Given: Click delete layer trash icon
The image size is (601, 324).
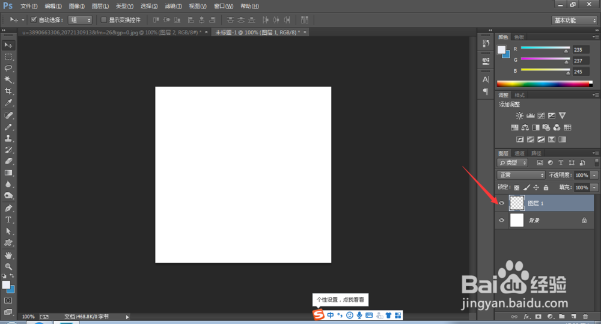Looking at the screenshot, I should [585, 316].
